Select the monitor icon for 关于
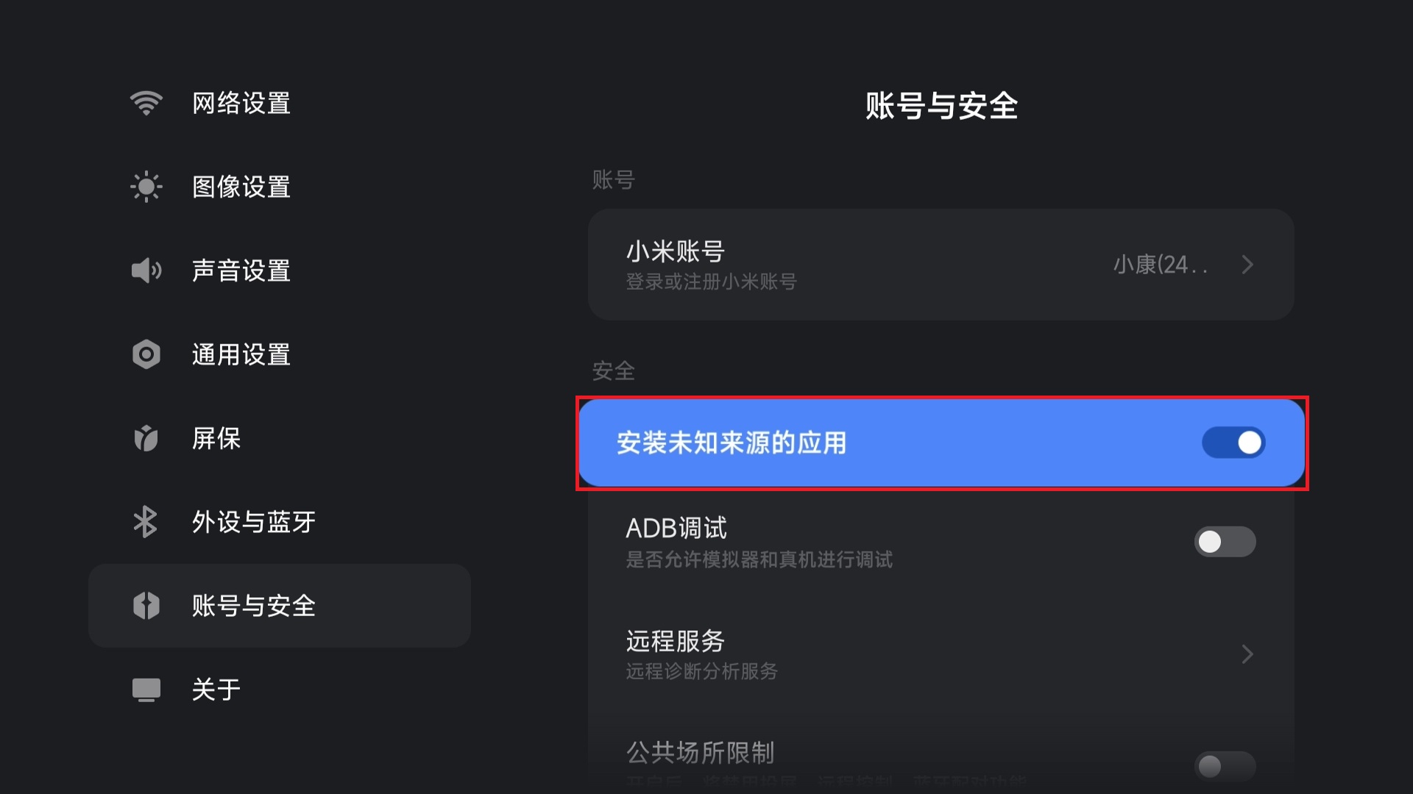The width and height of the screenshot is (1413, 794). (146, 690)
